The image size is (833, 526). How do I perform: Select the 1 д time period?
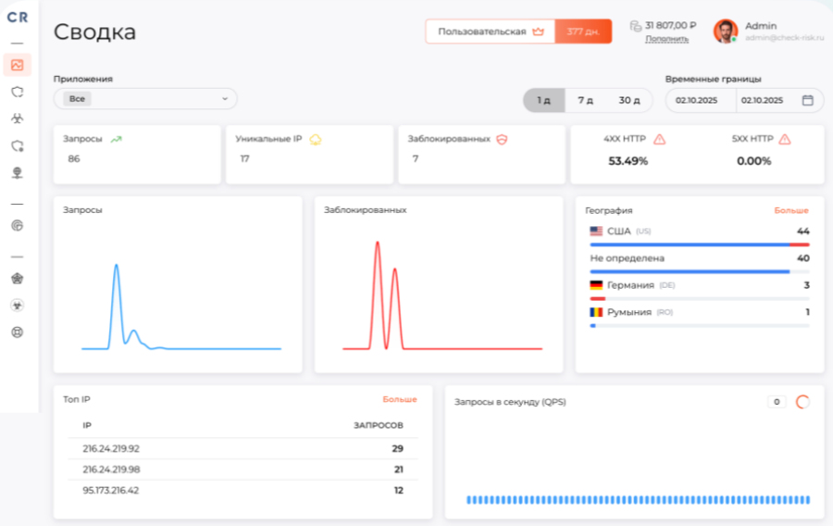click(x=543, y=100)
